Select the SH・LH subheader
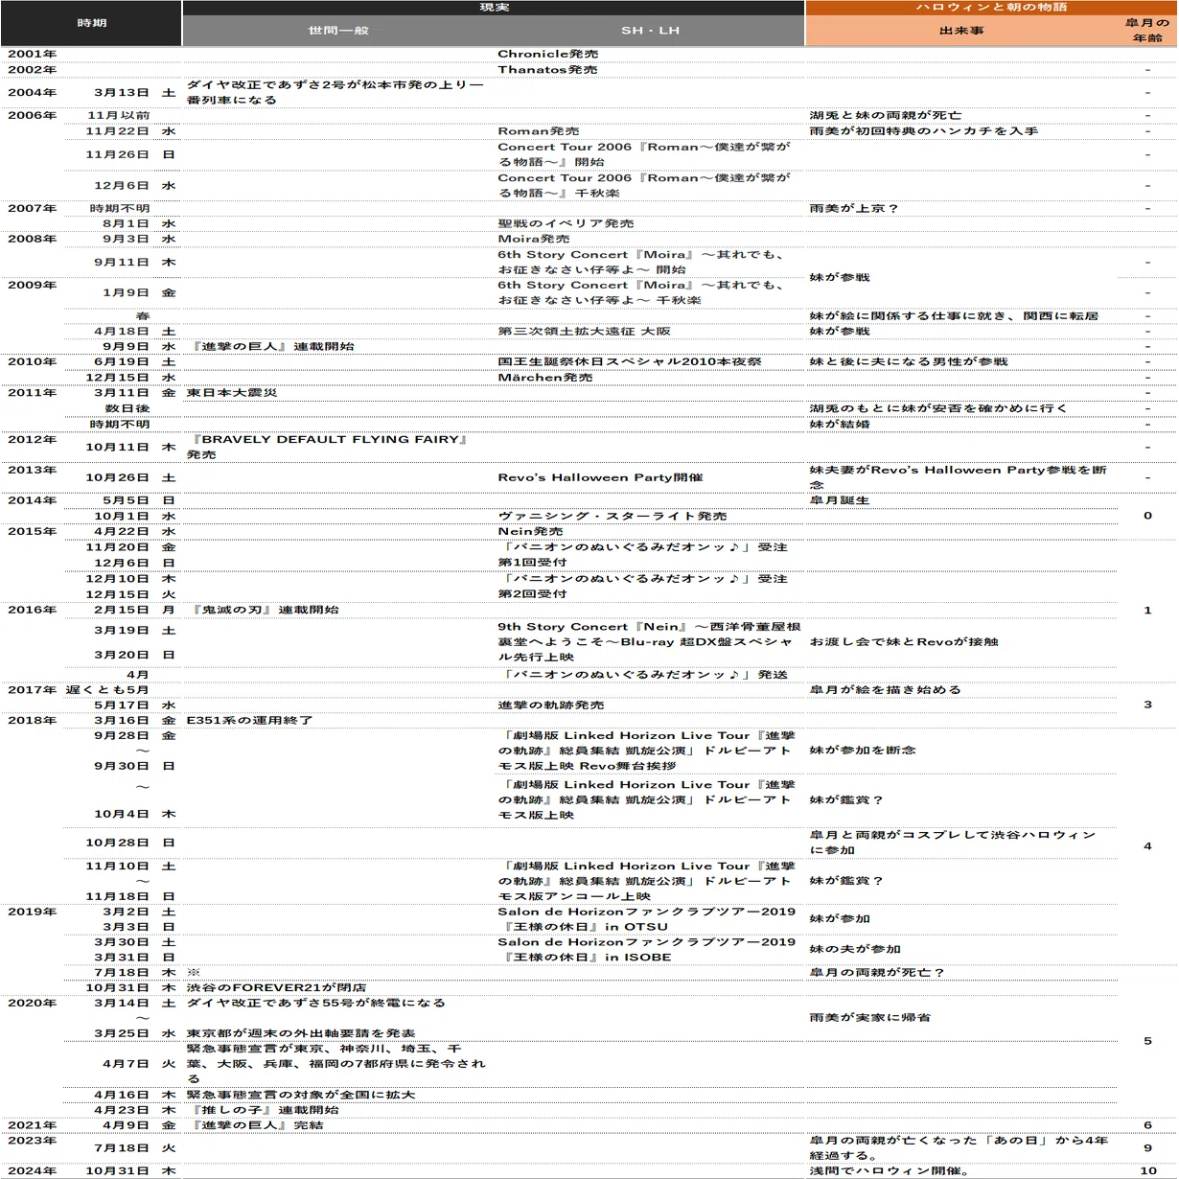Viewport: 1179px width, 1179px height. coord(650,31)
